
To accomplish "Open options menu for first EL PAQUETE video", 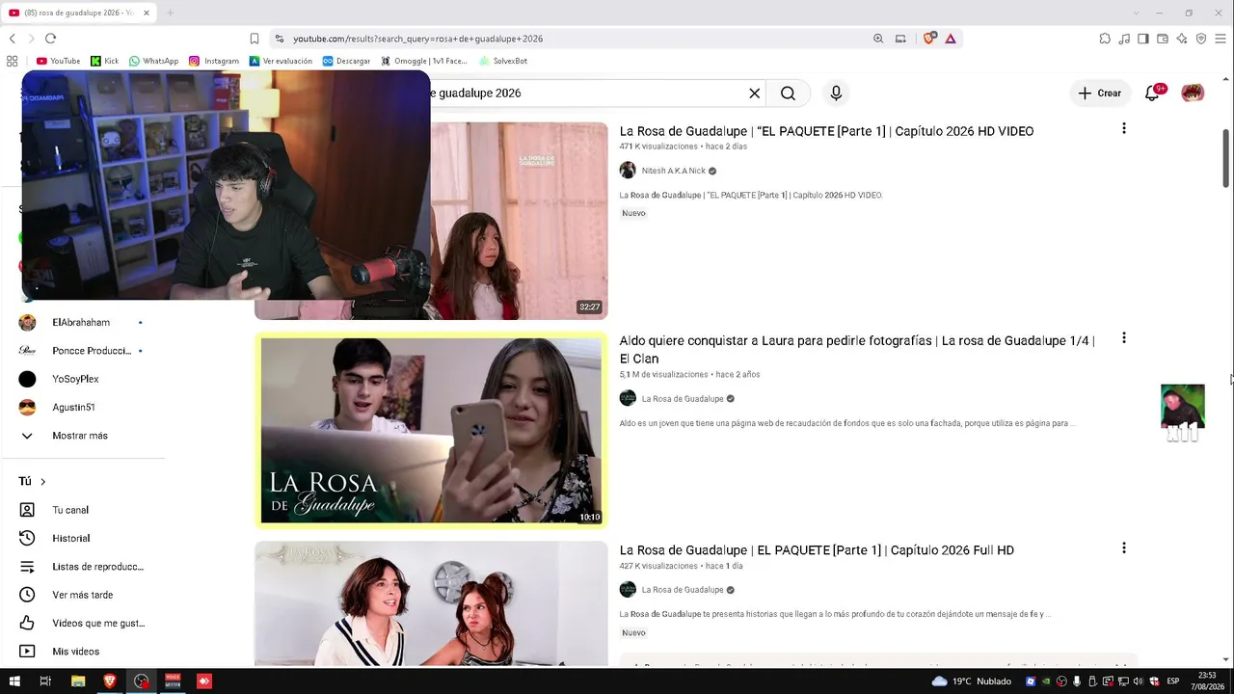I will coord(1123,128).
